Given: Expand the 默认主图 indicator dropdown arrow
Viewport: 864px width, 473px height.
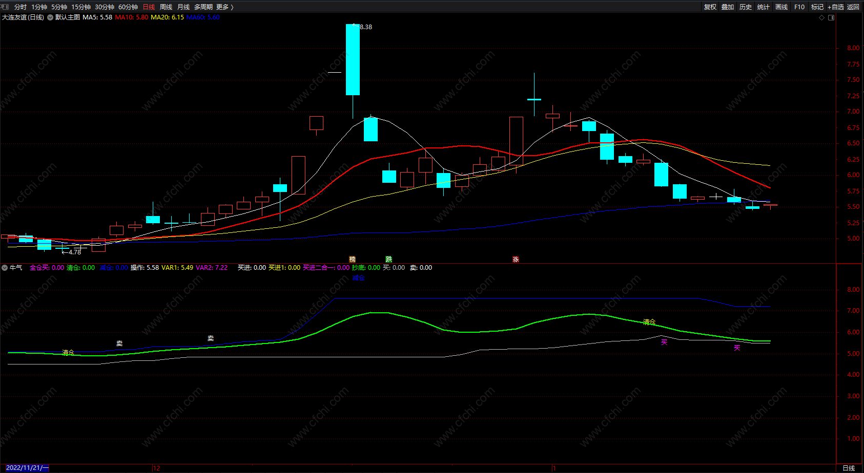Looking at the screenshot, I should [x=50, y=17].
